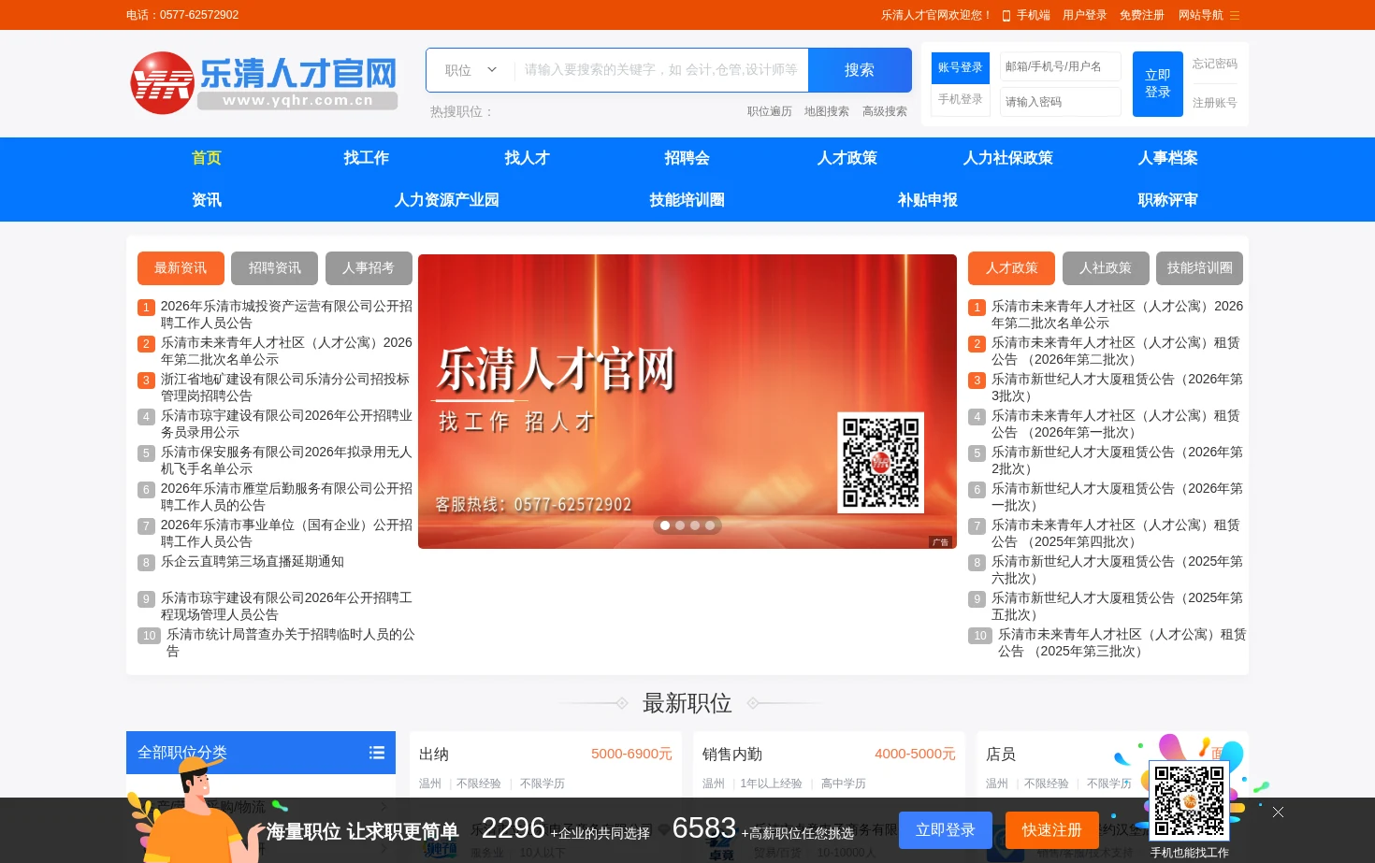Focus the 邮箱/手机号/用户名 login field
This screenshot has height=863, width=1375.
pyautogui.click(x=1061, y=66)
